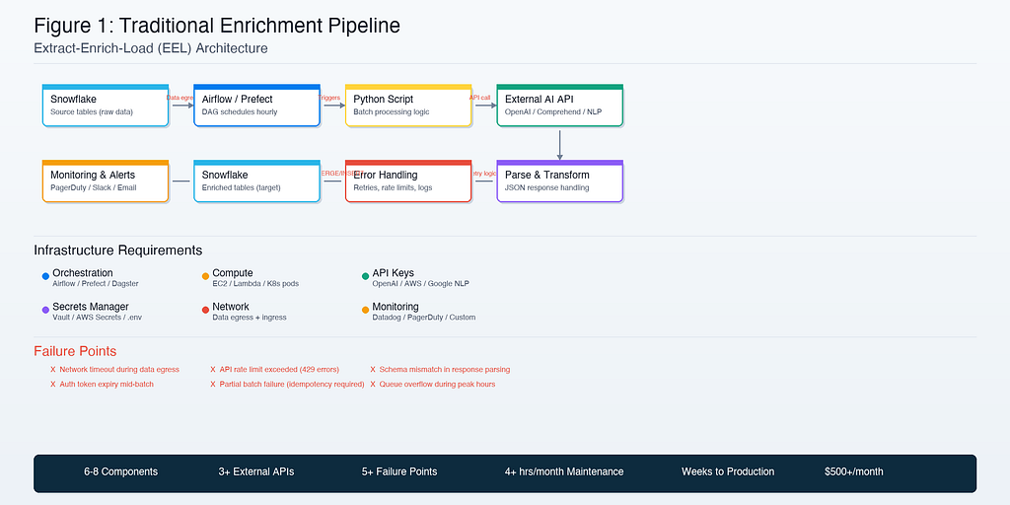Click Queue overflow during peak hours text

point(437,384)
